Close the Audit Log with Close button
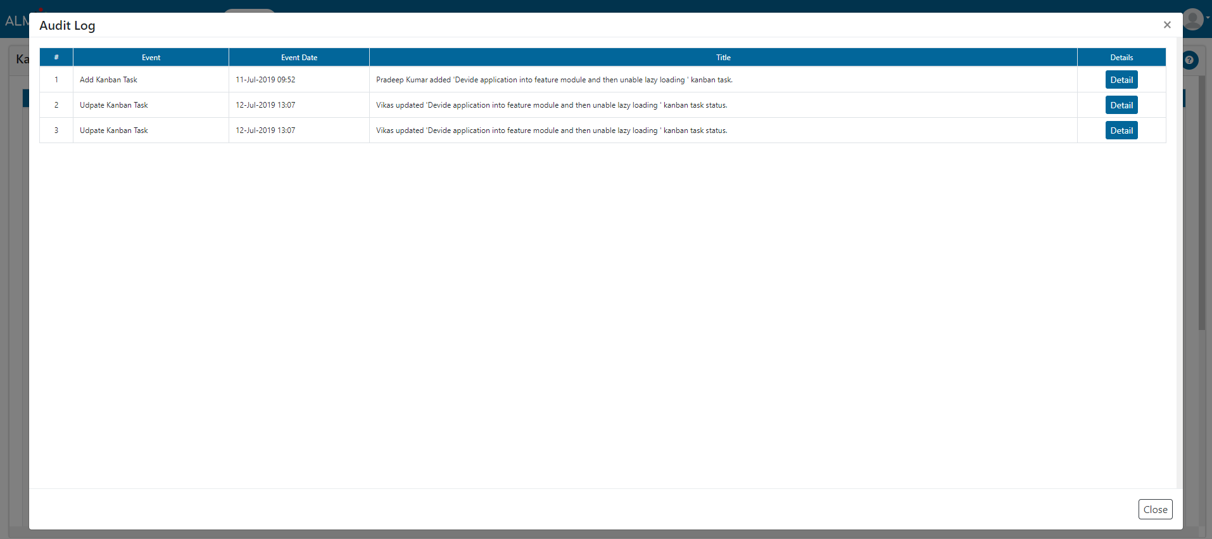The height and width of the screenshot is (539, 1212). [x=1155, y=509]
